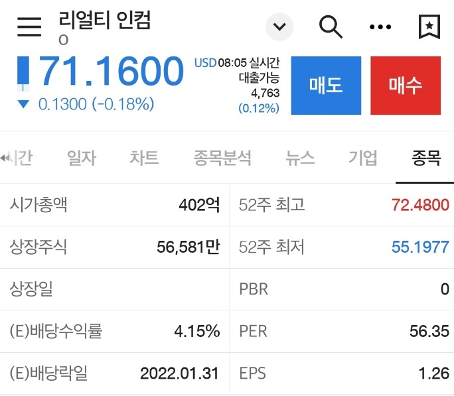Click the dividend yield value 4.15%

point(197,331)
